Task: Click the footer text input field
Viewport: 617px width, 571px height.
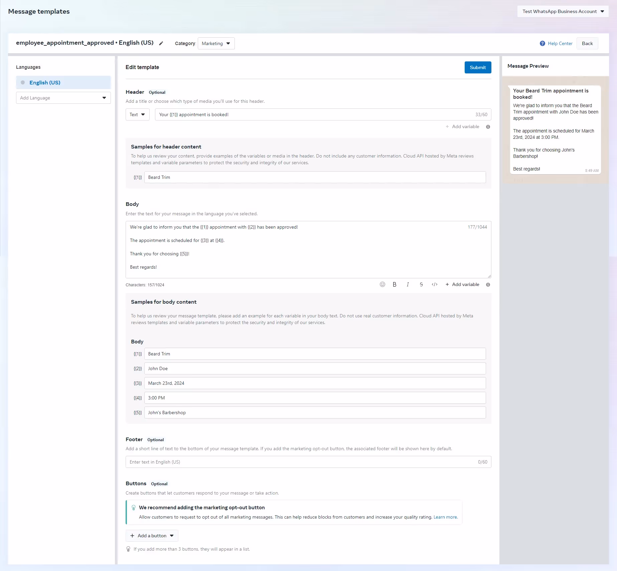Action: (x=308, y=462)
